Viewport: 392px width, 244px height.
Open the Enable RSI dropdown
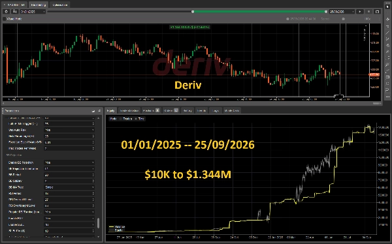click(x=69, y=218)
